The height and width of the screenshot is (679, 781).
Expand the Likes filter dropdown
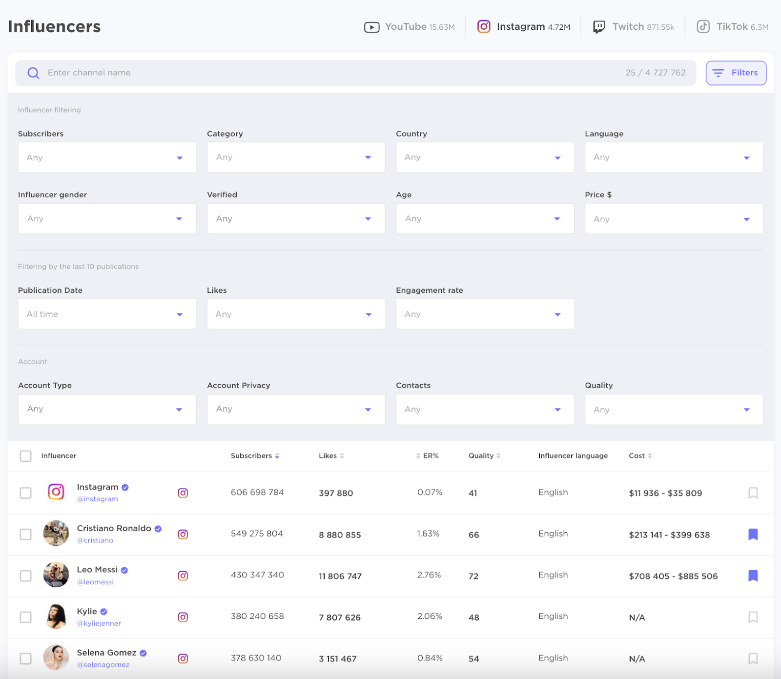click(x=296, y=314)
